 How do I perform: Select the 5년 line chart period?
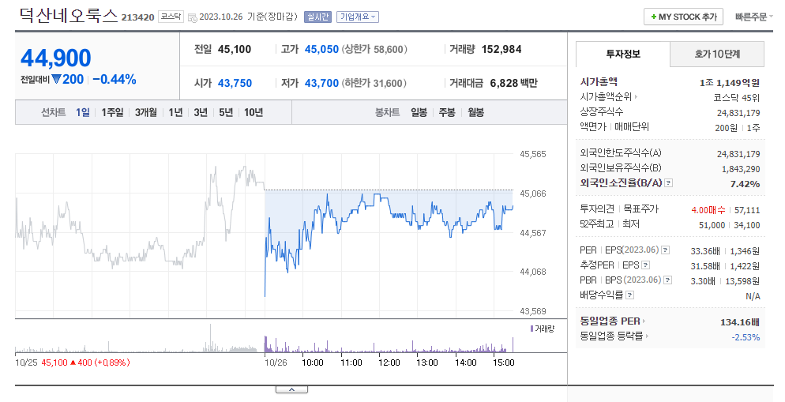[x=226, y=113]
